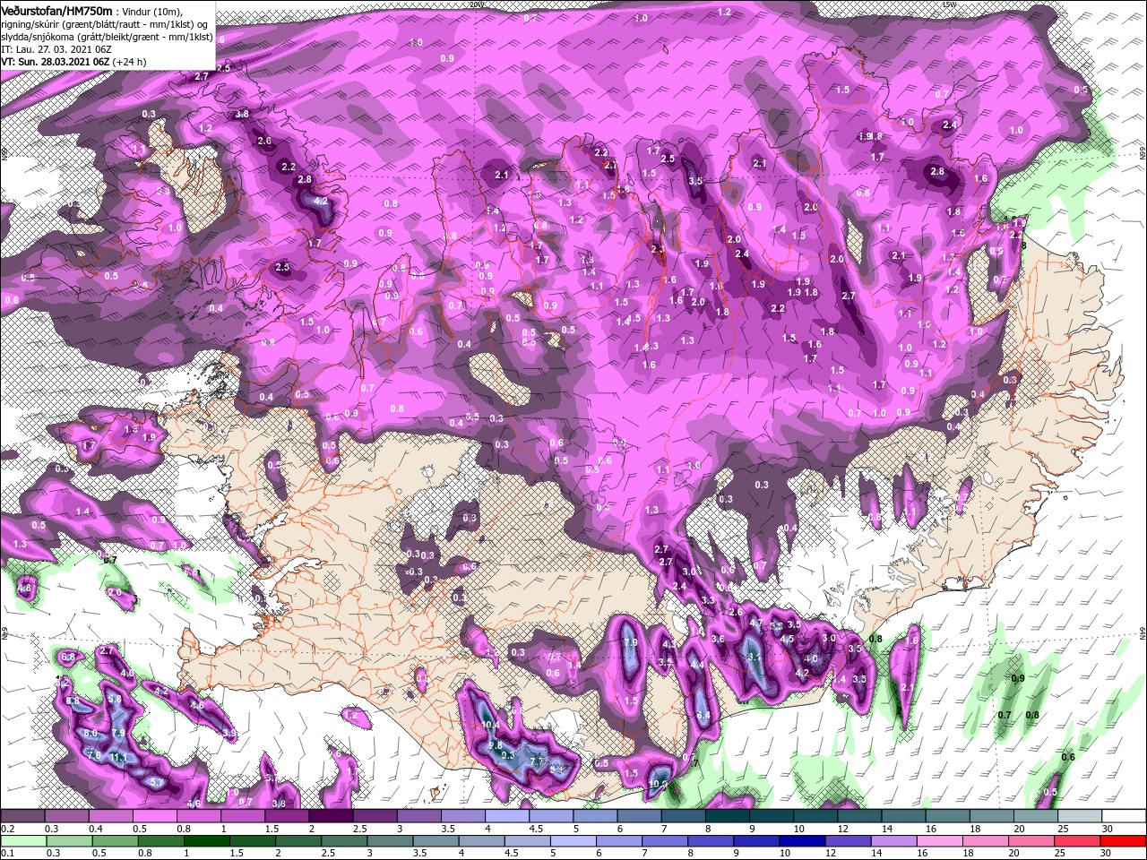The width and height of the screenshot is (1147, 860).
Task: Pick the pale green rain swatch between 0.1 and 0.3
Action: 22,841
